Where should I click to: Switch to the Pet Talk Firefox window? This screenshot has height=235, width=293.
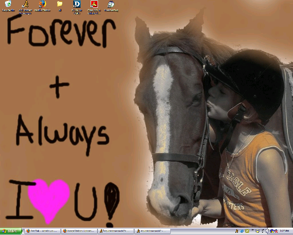pyautogui.click(x=43, y=231)
